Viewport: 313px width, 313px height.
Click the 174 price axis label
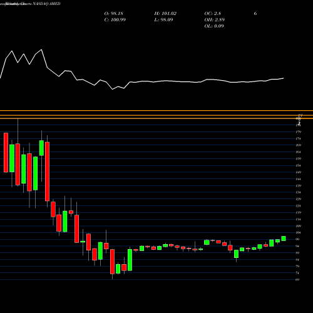tap(299, 139)
